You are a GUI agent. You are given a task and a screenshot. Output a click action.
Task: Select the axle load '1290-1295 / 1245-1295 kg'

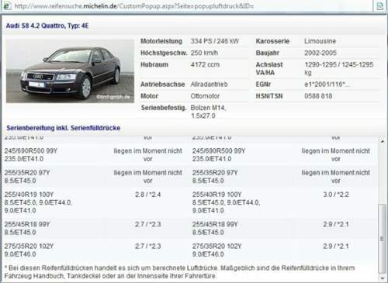point(339,68)
